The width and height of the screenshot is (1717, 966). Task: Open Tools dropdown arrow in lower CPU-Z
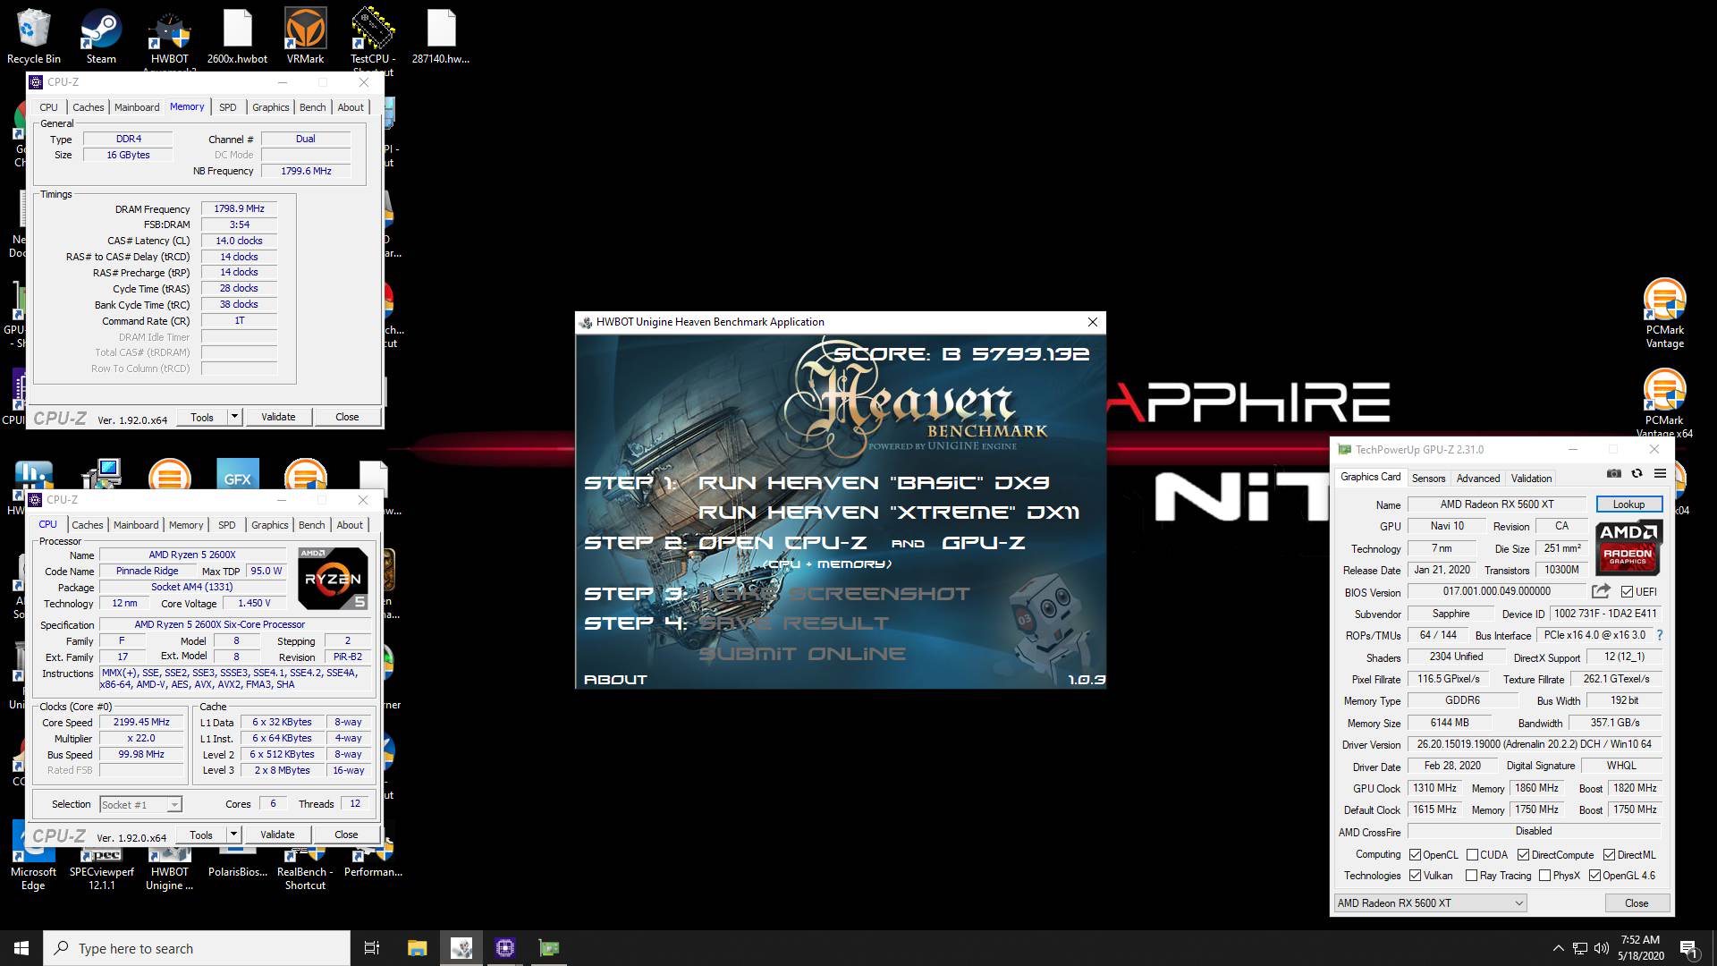click(x=233, y=835)
